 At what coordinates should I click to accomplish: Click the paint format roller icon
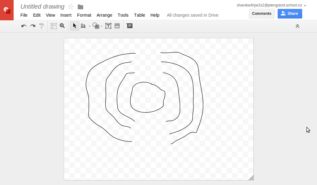[41, 26]
